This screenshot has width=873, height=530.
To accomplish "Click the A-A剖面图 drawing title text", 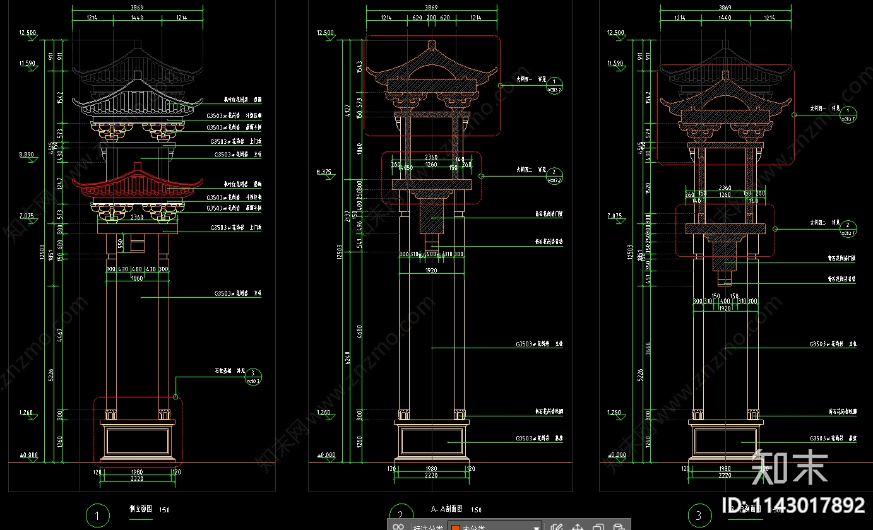I will click(447, 509).
